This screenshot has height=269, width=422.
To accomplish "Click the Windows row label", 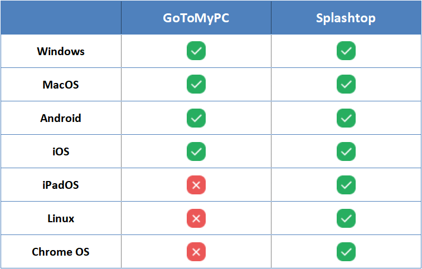I will coord(61,51).
